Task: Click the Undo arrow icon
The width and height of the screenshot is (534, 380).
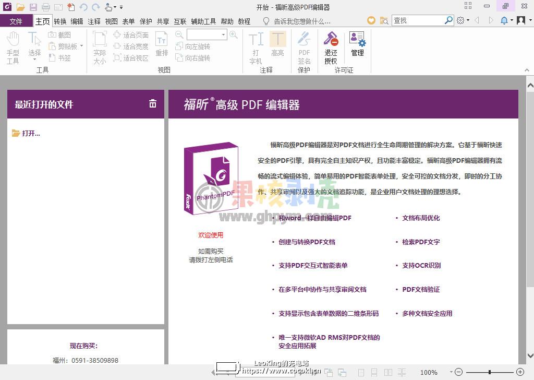Action: click(83, 7)
